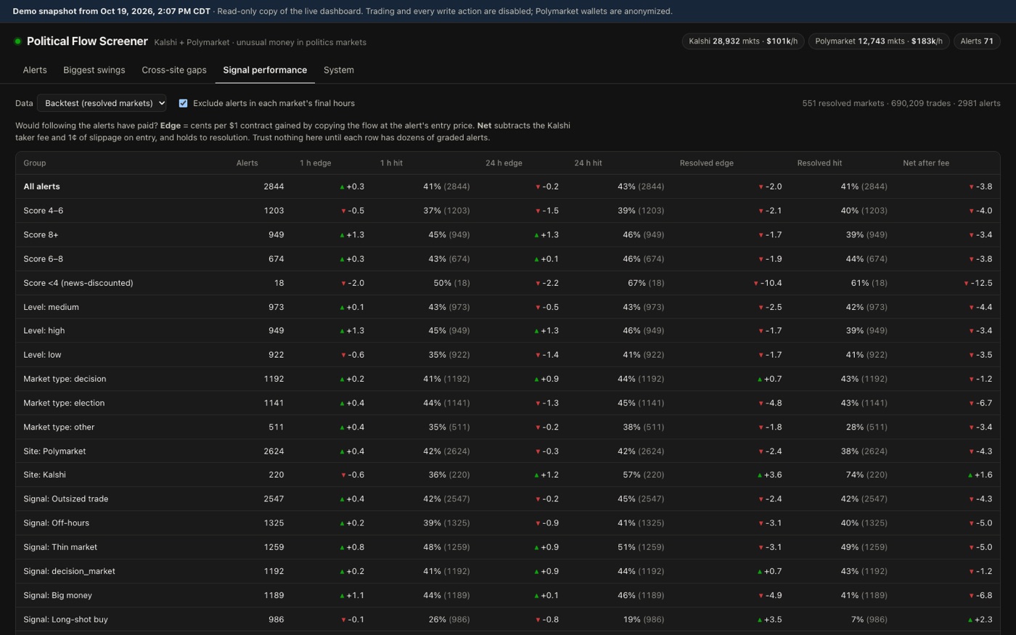1016x635 pixels.
Task: Click Signal: Long-shot buy row label
Action: tap(65, 620)
